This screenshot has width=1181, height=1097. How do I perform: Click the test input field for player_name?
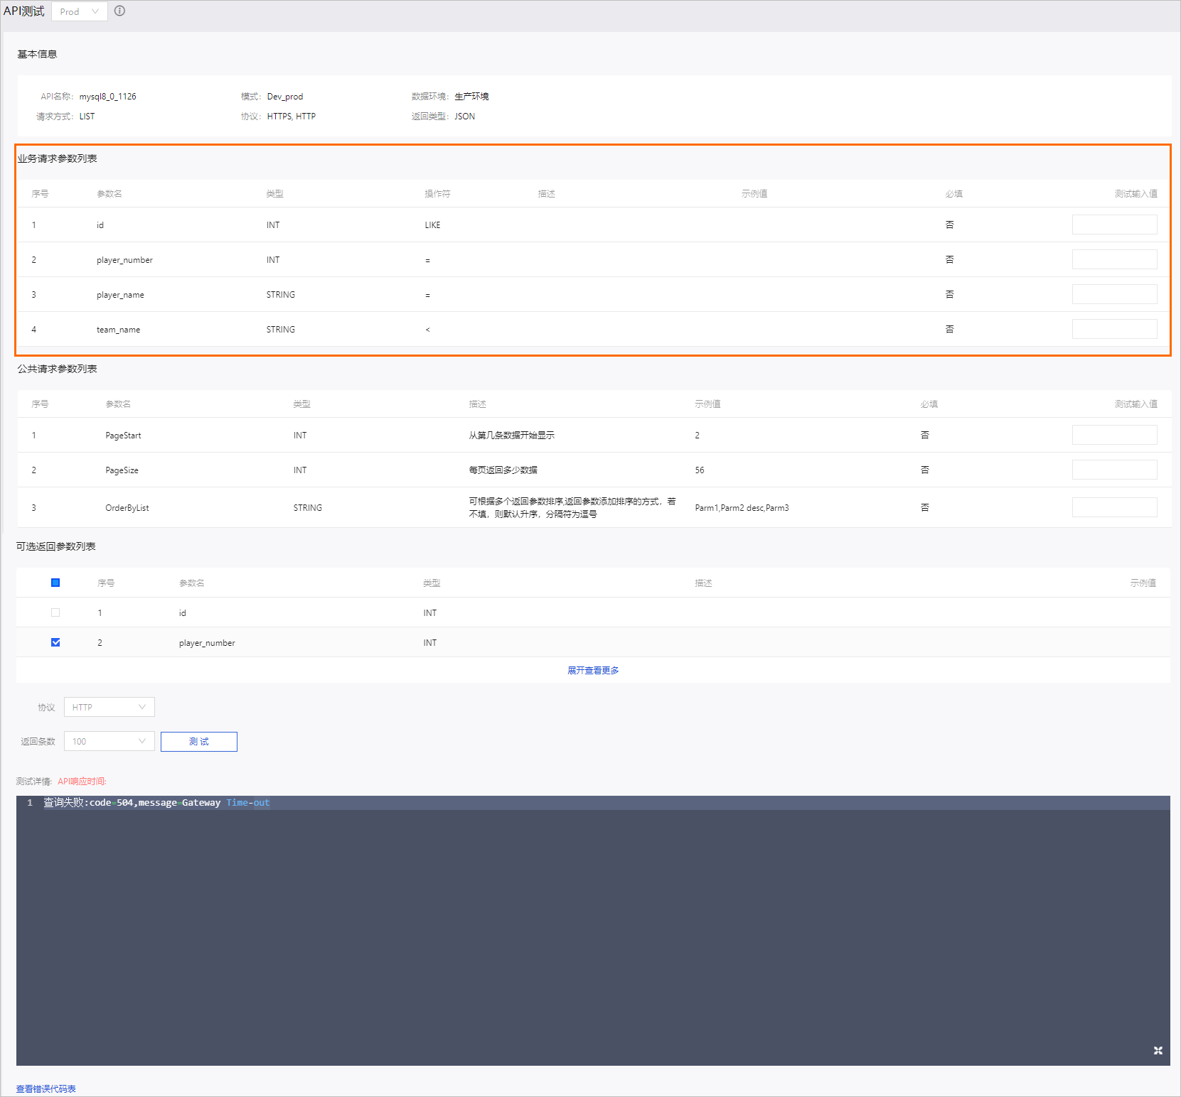tap(1114, 294)
